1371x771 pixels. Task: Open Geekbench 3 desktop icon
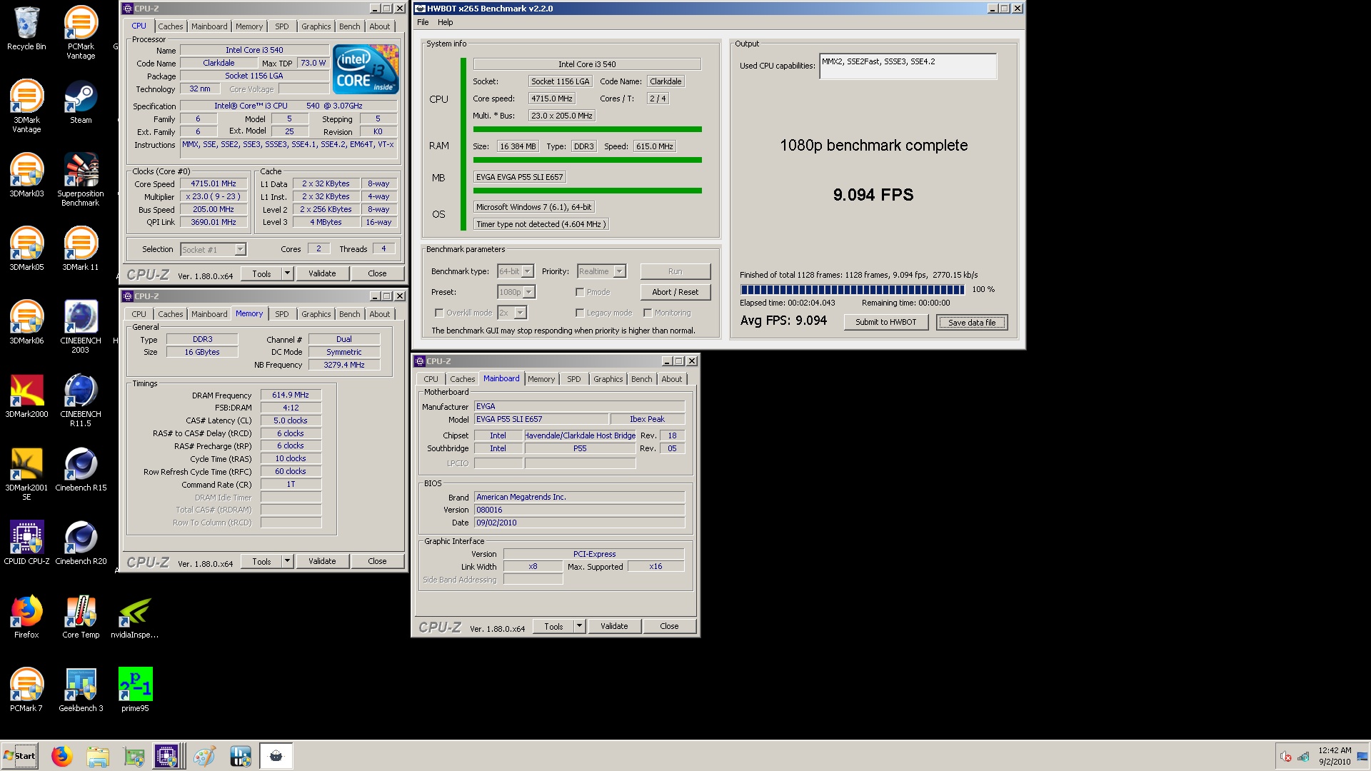81,690
